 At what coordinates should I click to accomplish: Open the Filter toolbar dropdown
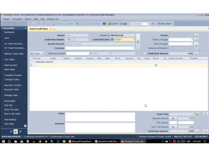coord(96,24)
